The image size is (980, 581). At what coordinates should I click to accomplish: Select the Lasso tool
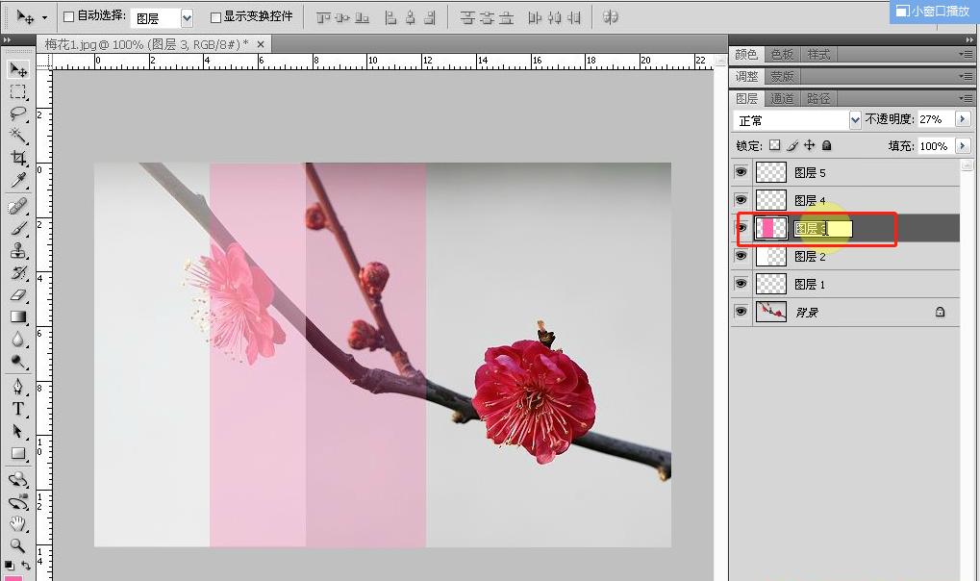(x=18, y=114)
